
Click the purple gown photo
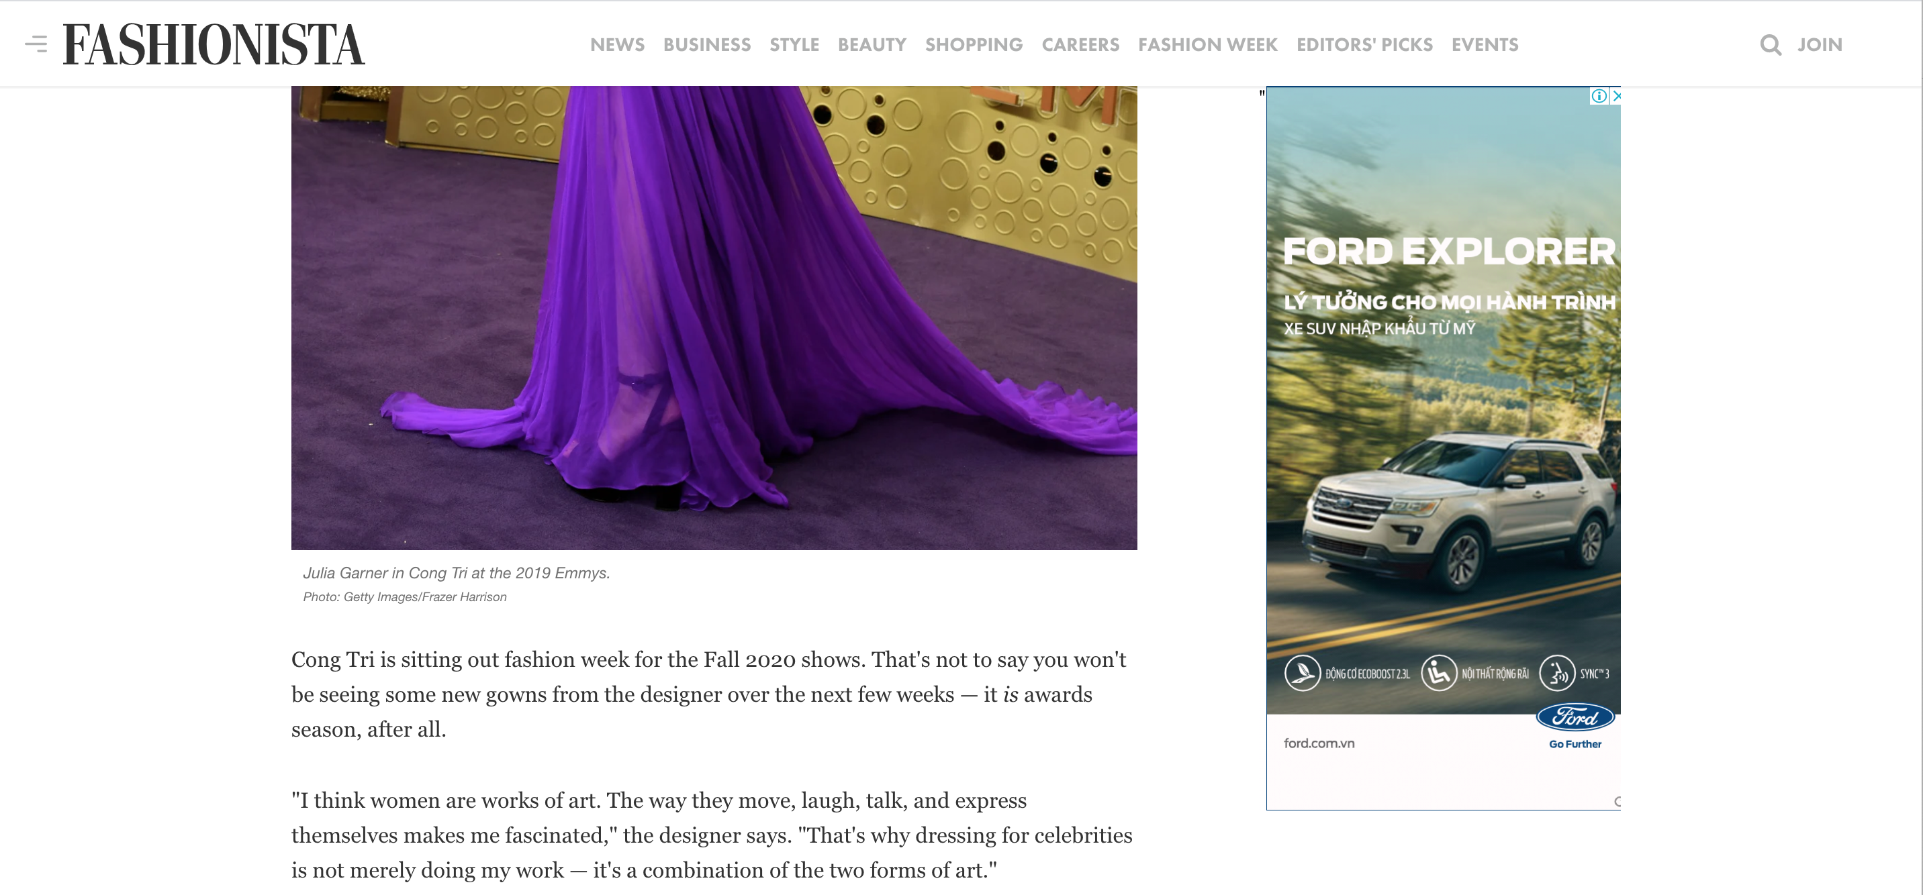pos(714,317)
